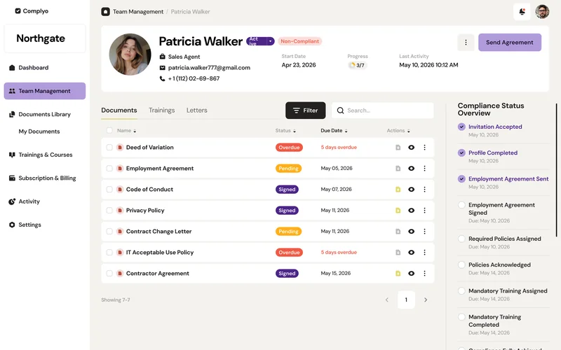
Task: Open Team Management breadcrumb link
Action: [138, 12]
